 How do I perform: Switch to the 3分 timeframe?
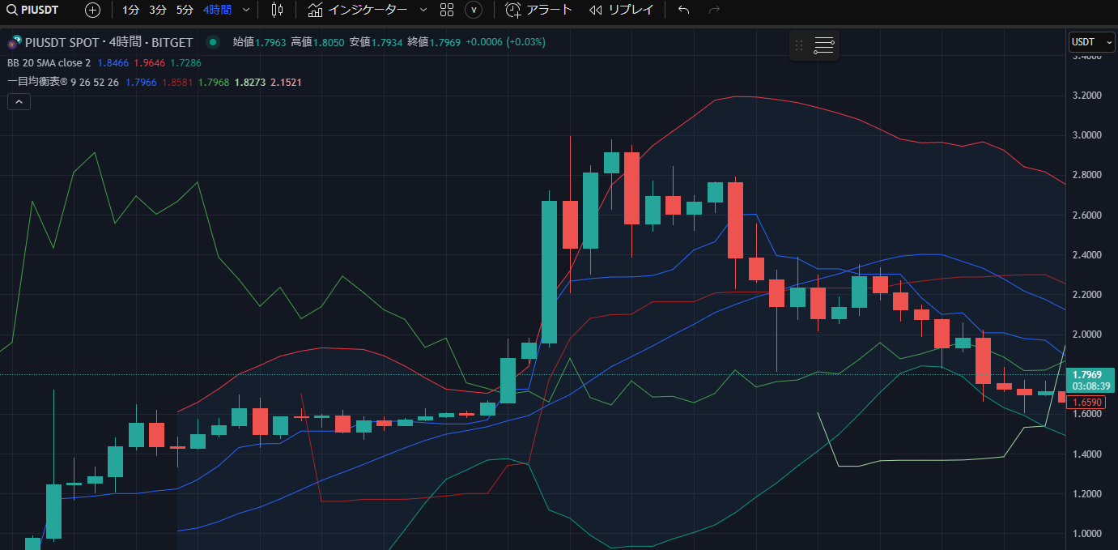click(x=157, y=10)
